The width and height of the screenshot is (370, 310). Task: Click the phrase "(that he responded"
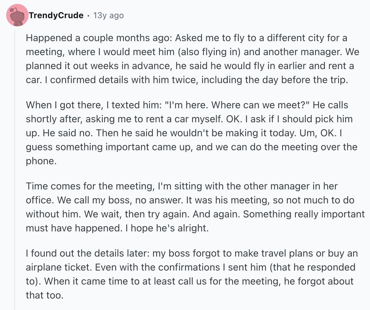pyautogui.click(x=313, y=267)
